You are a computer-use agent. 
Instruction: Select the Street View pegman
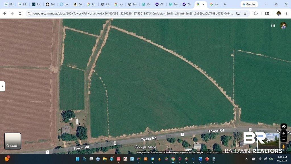[x=284, y=146]
